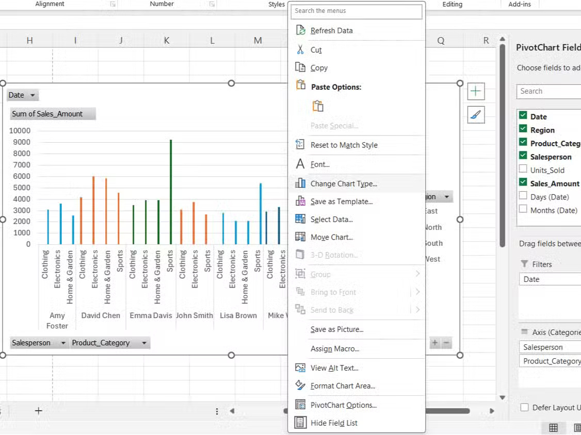The image size is (581, 435).
Task: Click the Move Chart icon
Action: (301, 237)
